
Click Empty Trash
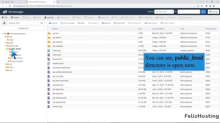pyautogui.click(x=167, y=23)
